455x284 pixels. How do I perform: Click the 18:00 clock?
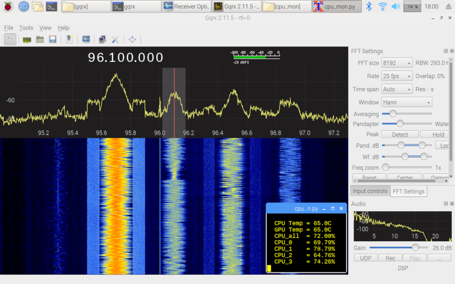(x=431, y=7)
